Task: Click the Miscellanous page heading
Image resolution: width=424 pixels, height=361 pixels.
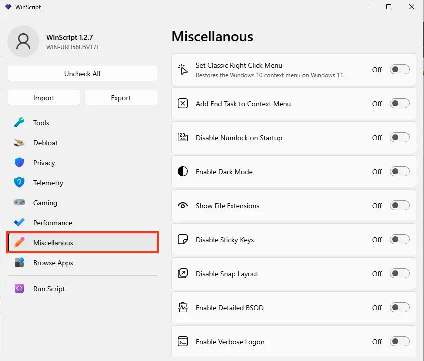Action: point(212,36)
